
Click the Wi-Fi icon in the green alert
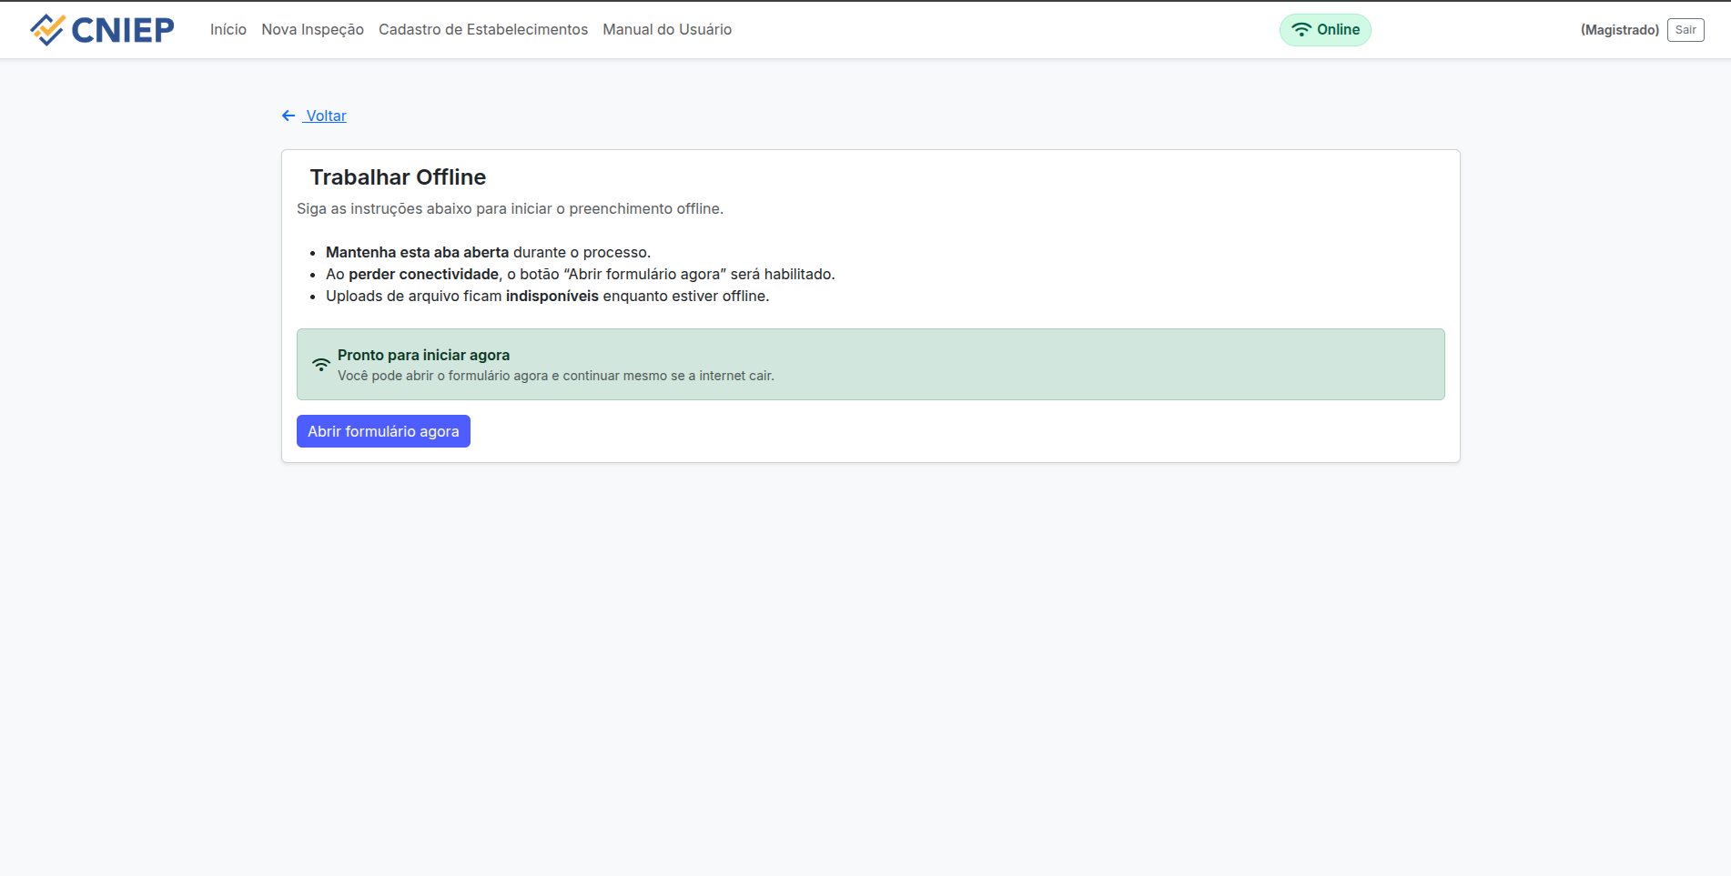[321, 365]
